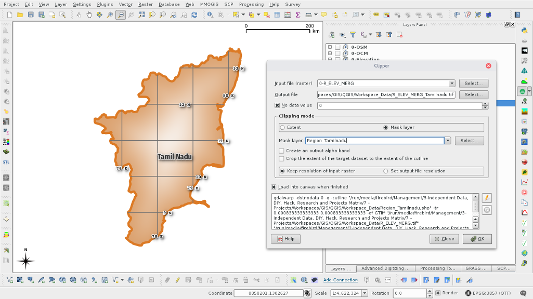Click the Add Connection link

pyautogui.click(x=340, y=280)
